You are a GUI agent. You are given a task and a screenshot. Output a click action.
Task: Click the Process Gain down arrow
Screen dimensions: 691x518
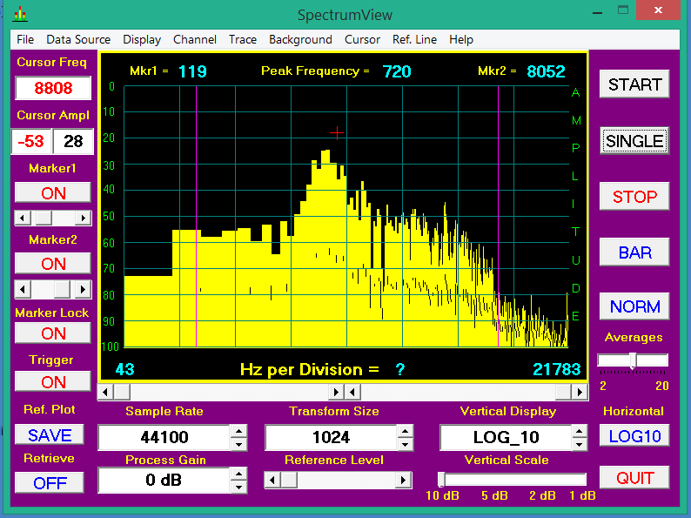[x=238, y=486]
